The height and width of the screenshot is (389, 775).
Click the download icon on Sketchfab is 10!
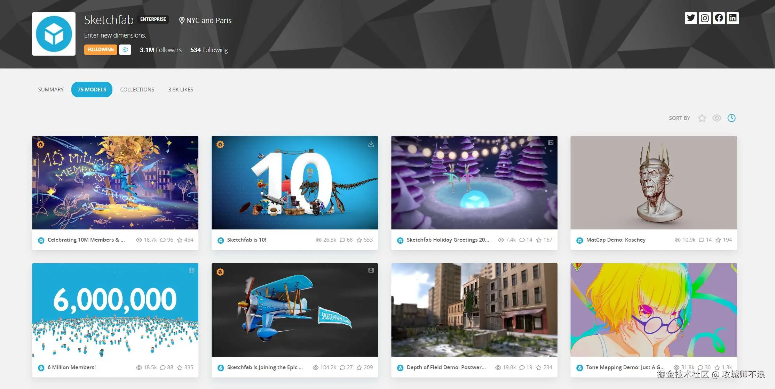click(x=371, y=144)
